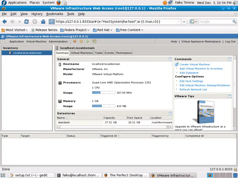Switch to the Virtual Machines tab
Screen dimensions: 238x178
click(82, 53)
